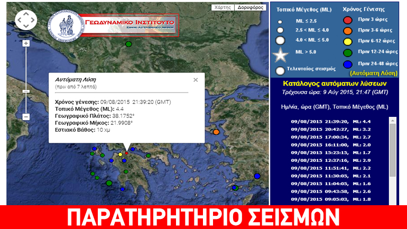Image resolution: width=407 pixels, height=229 pixels.
Task: Click the yellow Πριν 6-12 ώρες legend circle
Action: pos(348,42)
